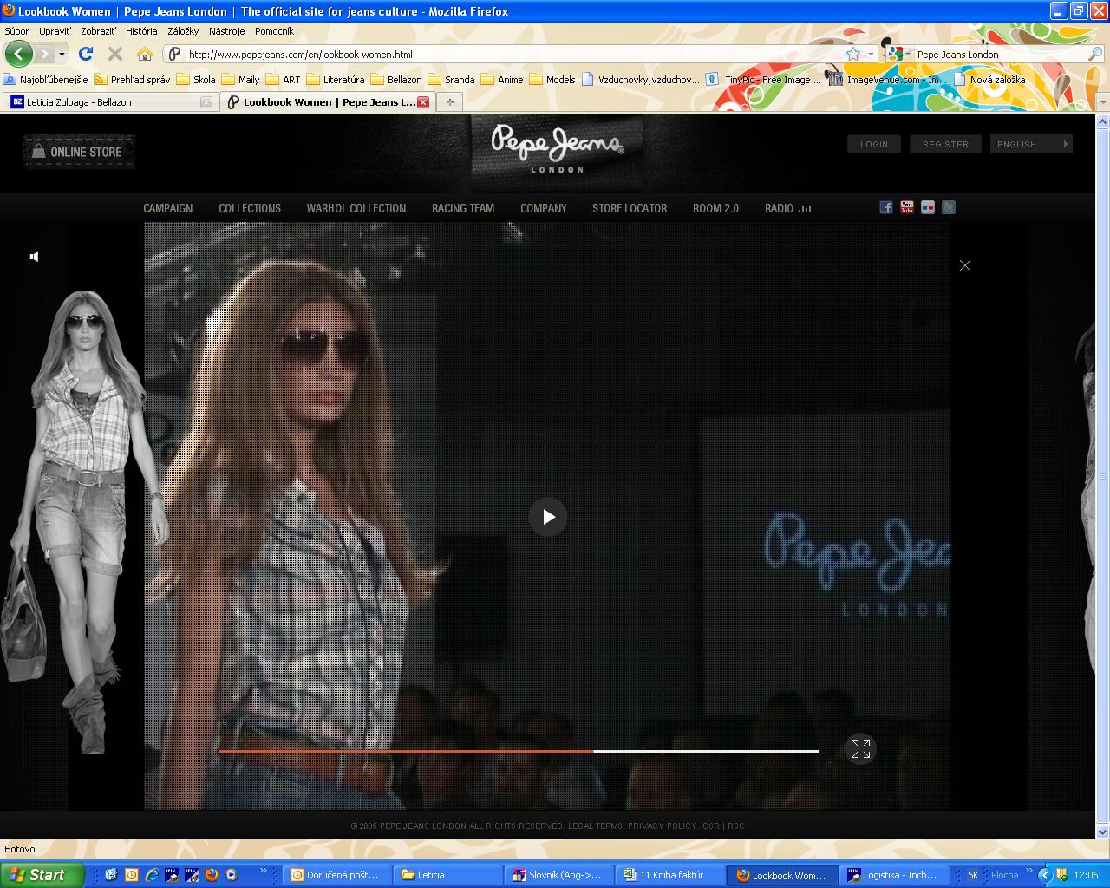
Task: Bookmark this page with the star icon
Action: pos(853,54)
